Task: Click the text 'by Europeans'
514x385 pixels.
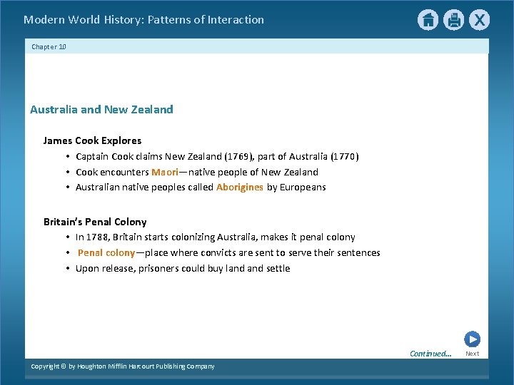Action: [x=296, y=188]
